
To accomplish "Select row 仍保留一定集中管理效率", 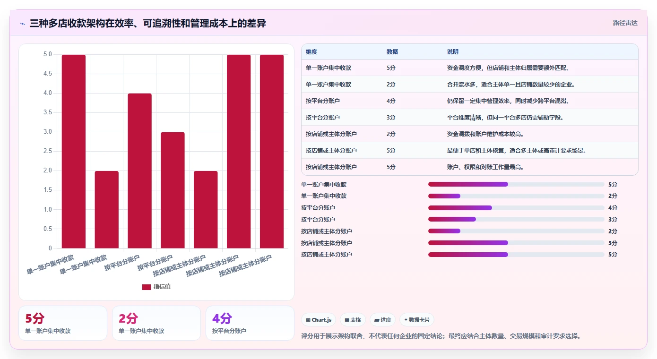I will 469,101.
